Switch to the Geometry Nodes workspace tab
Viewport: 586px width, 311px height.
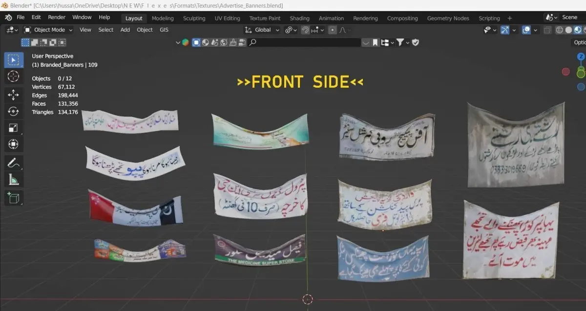click(448, 18)
